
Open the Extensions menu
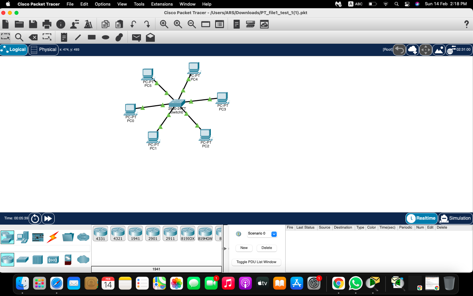click(162, 4)
